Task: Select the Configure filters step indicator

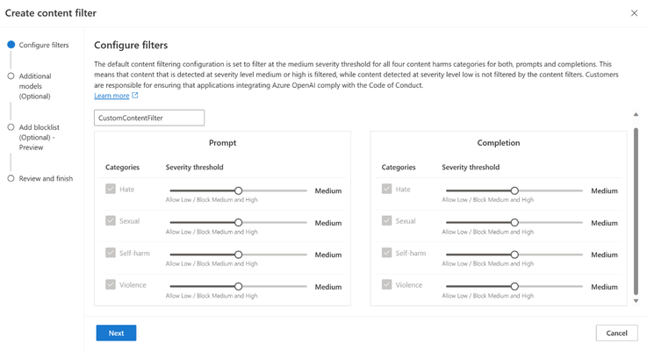Action: tap(11, 45)
